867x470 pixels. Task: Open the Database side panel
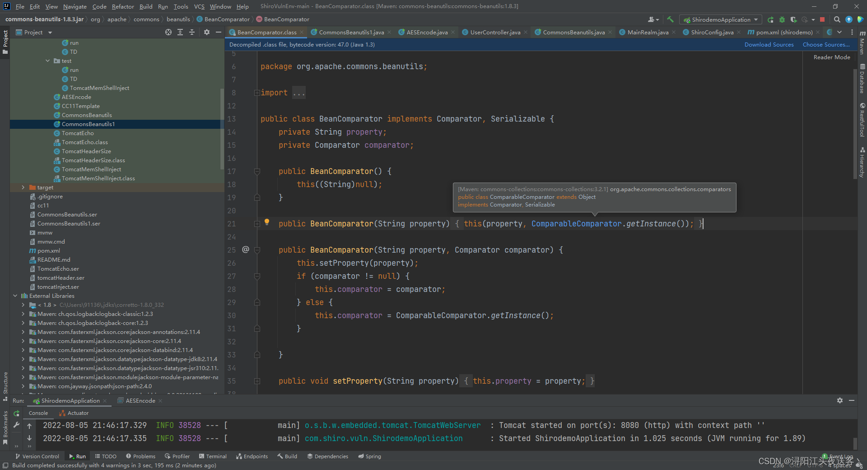click(x=862, y=79)
